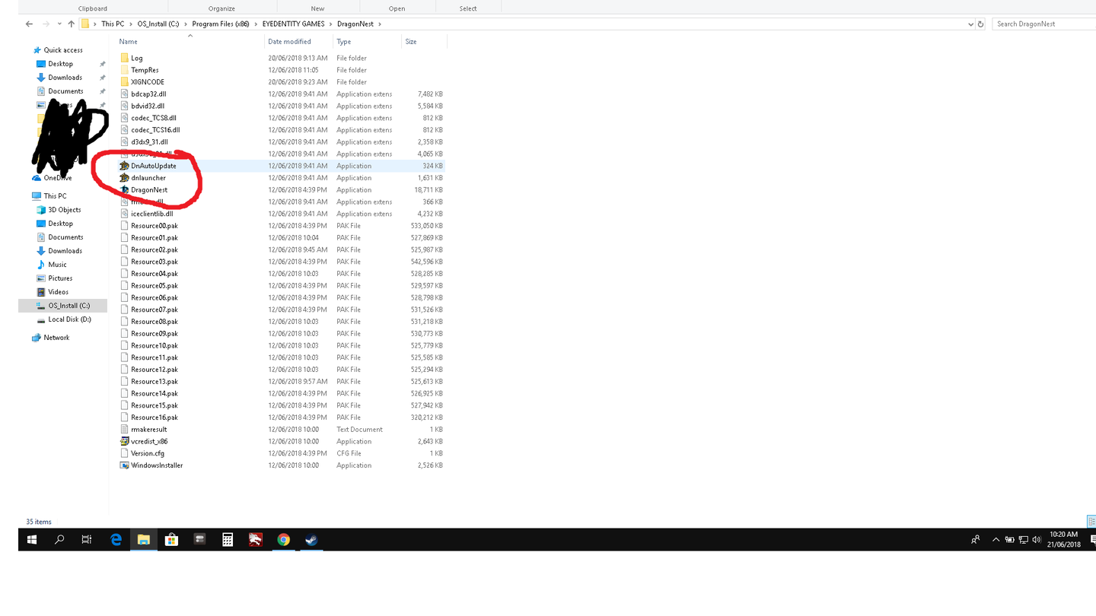Open Microsoft Edge from the taskbar
This screenshot has height=616, width=1096.
[x=116, y=540]
